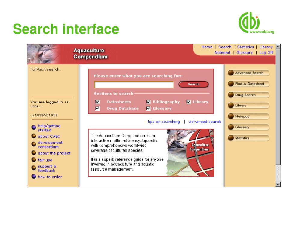Open the support & feedback link
Screen dimensions: 308x231
pos(47,168)
